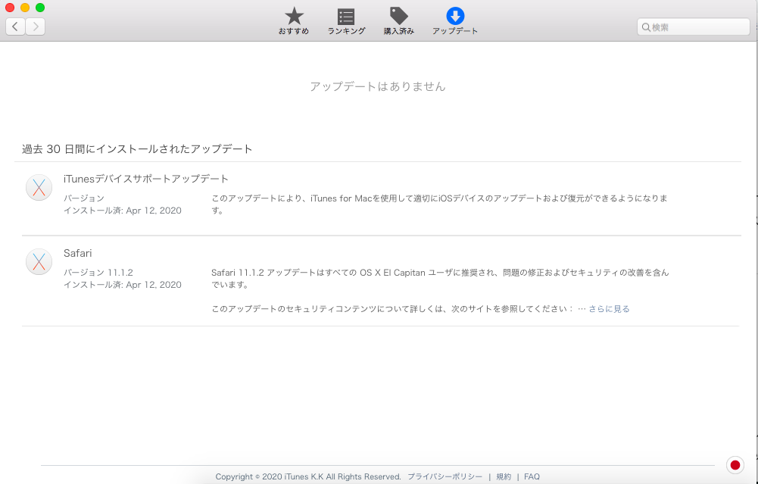Minimize the window with the yellow button
The image size is (758, 484).
(25, 8)
